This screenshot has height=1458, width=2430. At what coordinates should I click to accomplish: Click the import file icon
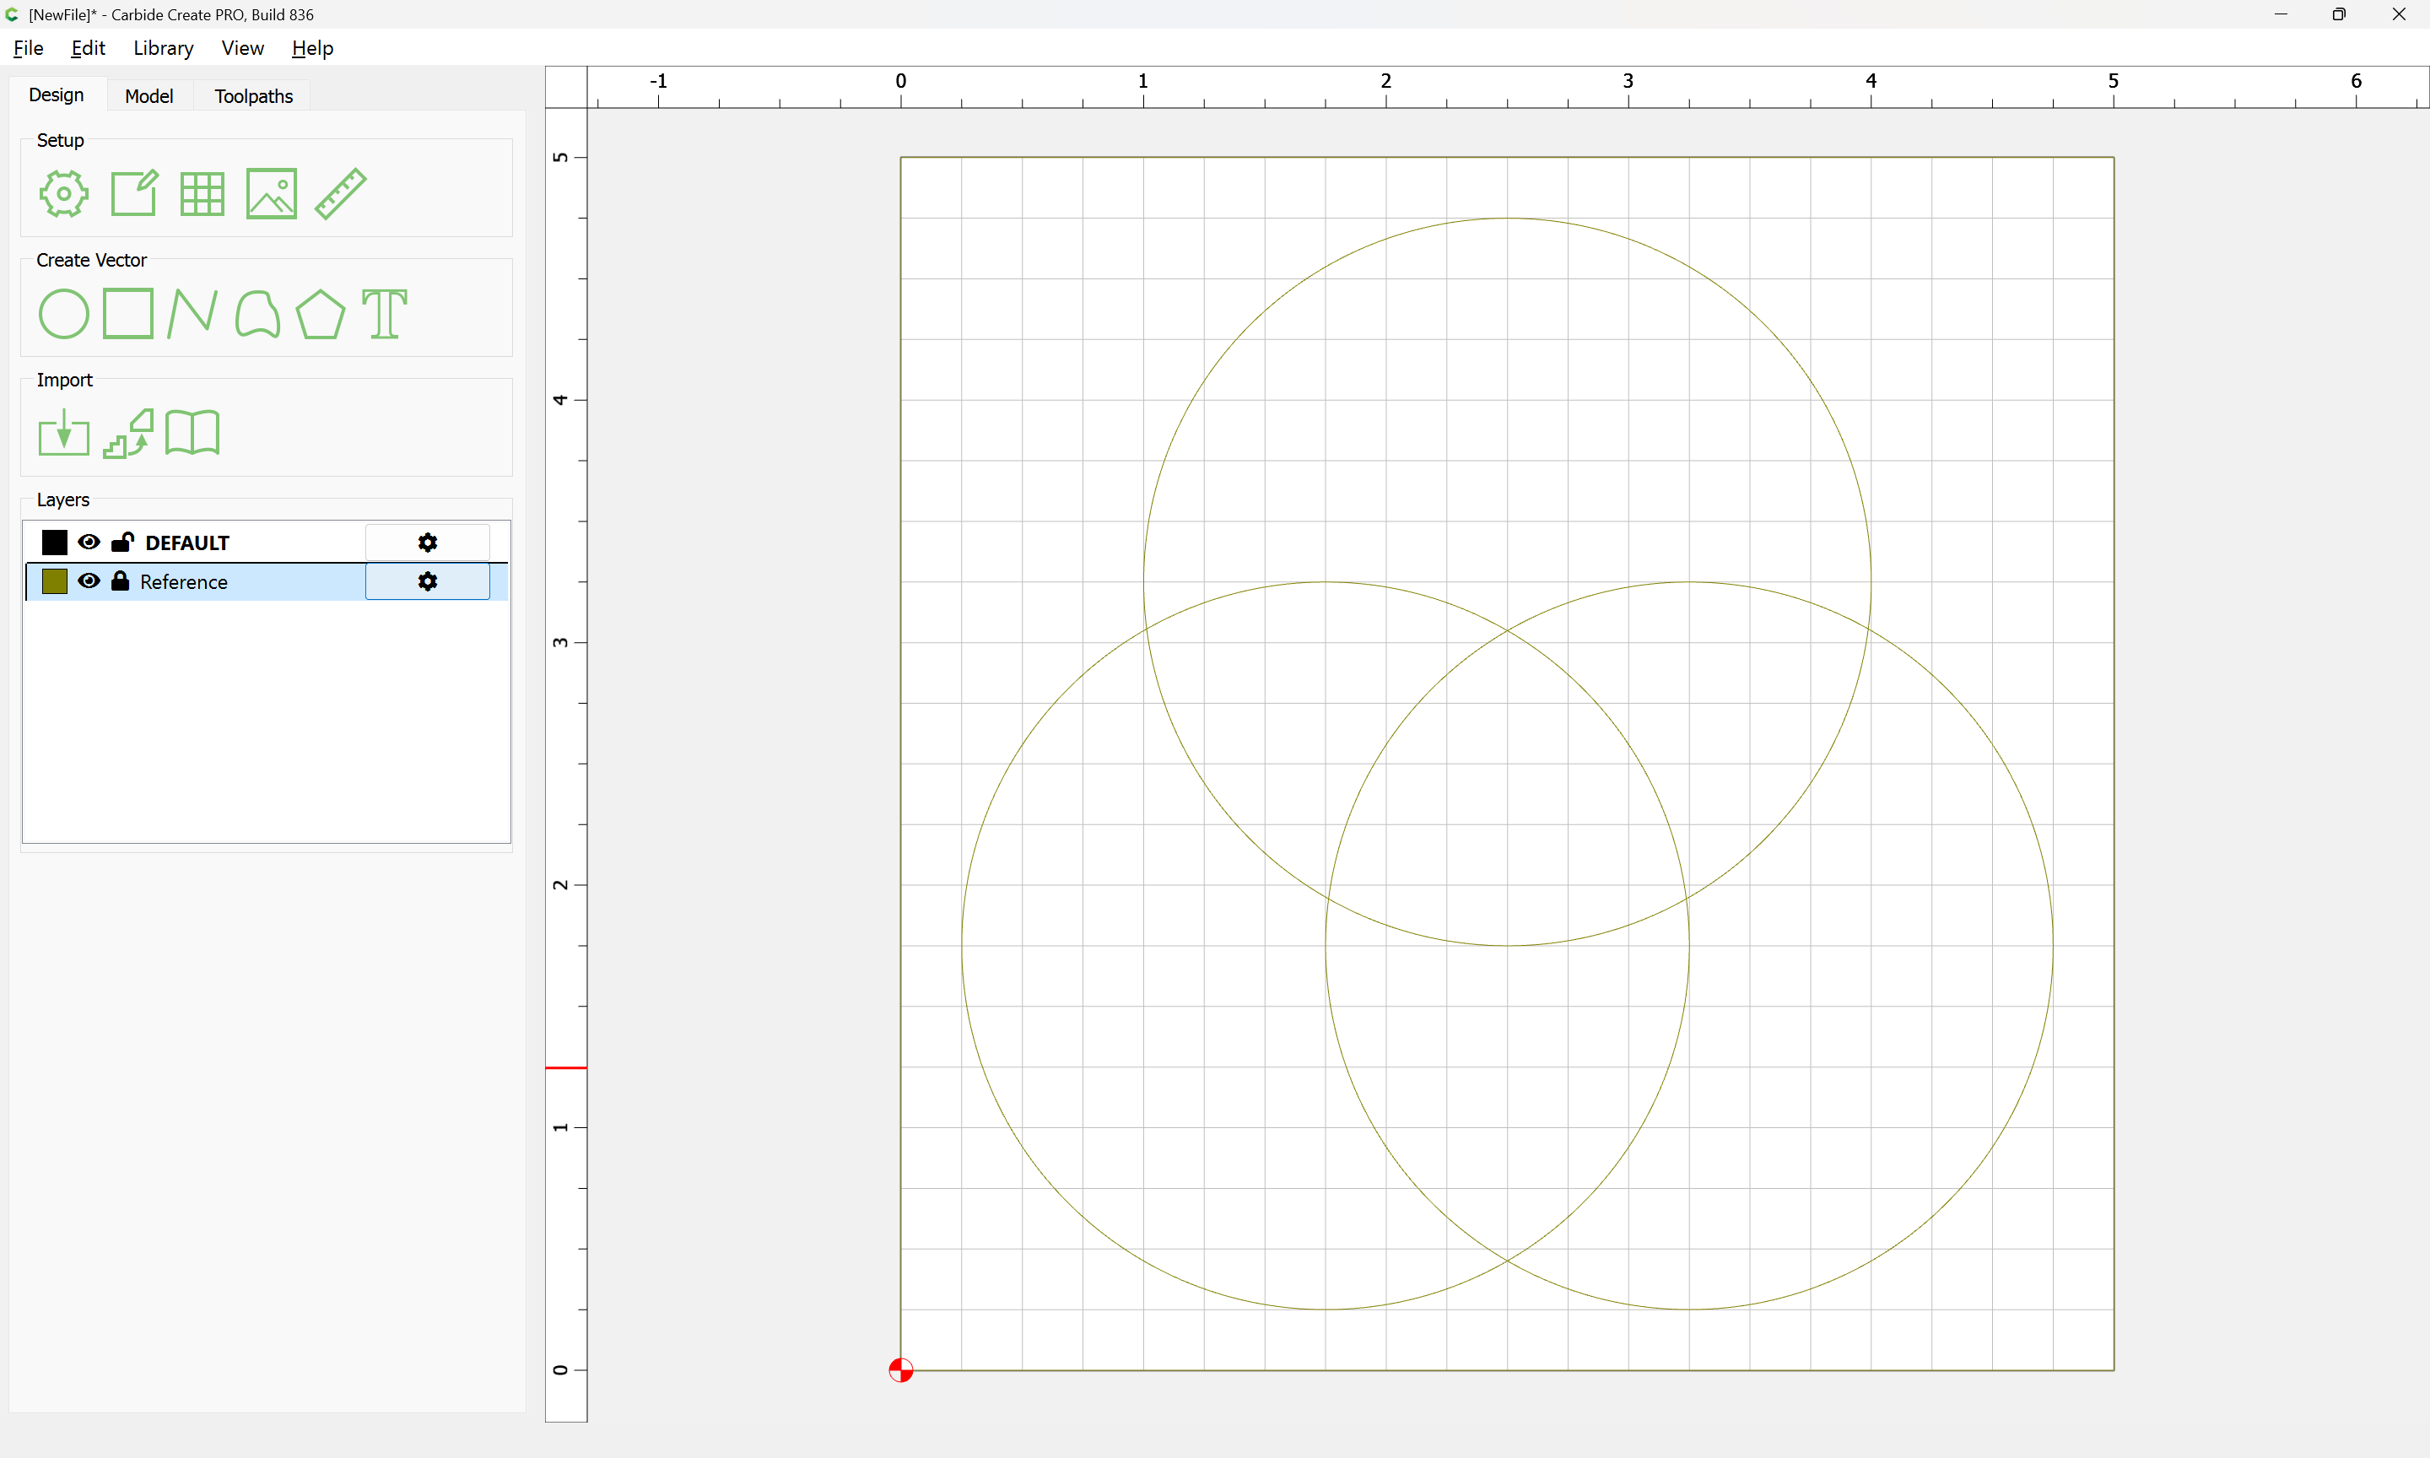pyautogui.click(x=64, y=434)
